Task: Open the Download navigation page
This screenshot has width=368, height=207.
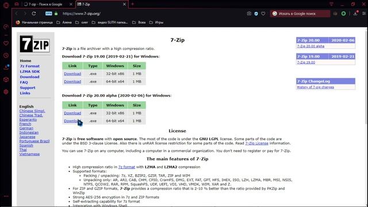Action: 29,76
